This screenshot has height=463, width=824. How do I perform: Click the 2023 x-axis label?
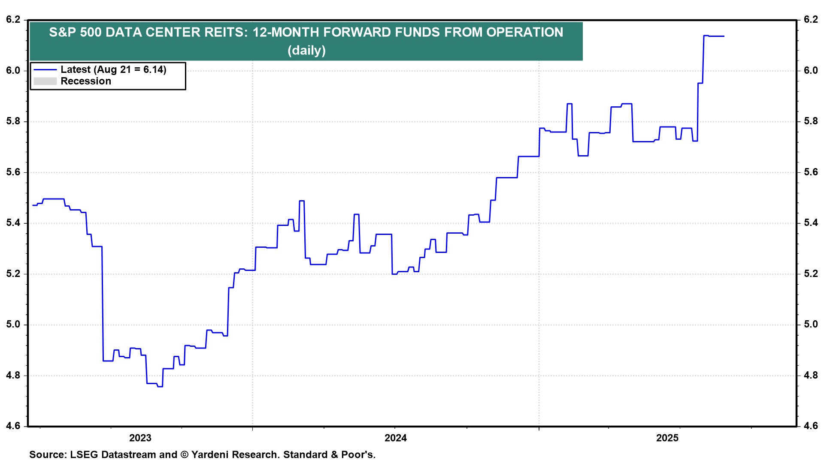(140, 438)
